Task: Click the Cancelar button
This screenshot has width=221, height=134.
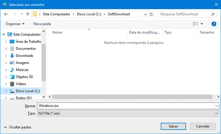Action: click(203, 126)
